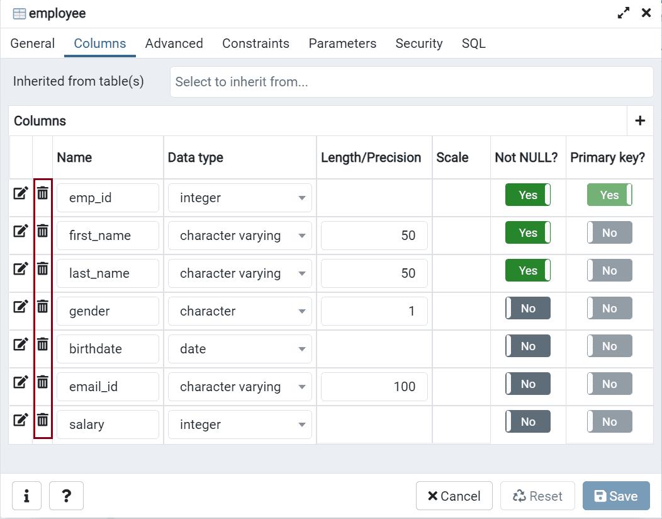Image resolution: width=662 pixels, height=519 pixels.
Task: Delete the first_name column via trash icon
Action: [x=42, y=231]
